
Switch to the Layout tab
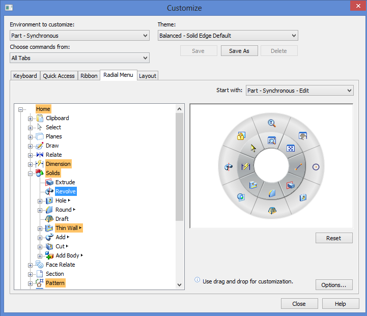[148, 76]
